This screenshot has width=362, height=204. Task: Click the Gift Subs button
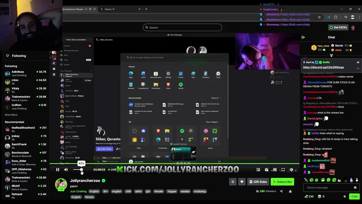258,182
